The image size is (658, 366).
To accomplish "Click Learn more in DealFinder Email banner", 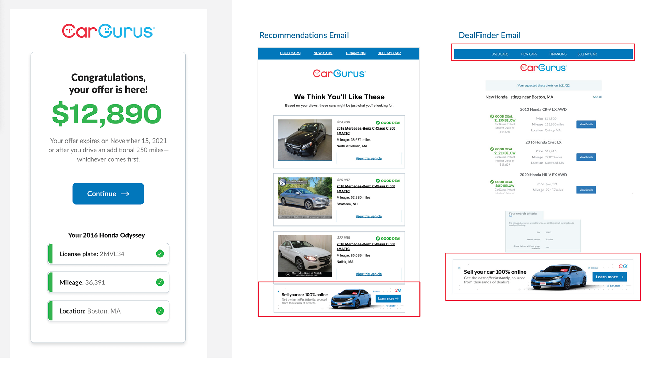I will (x=610, y=277).
